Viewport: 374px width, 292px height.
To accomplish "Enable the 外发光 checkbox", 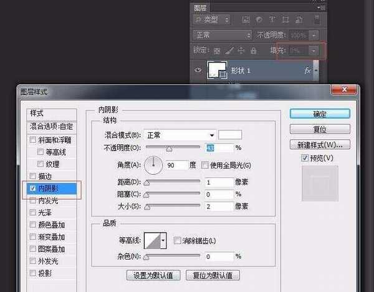I will tap(32, 261).
